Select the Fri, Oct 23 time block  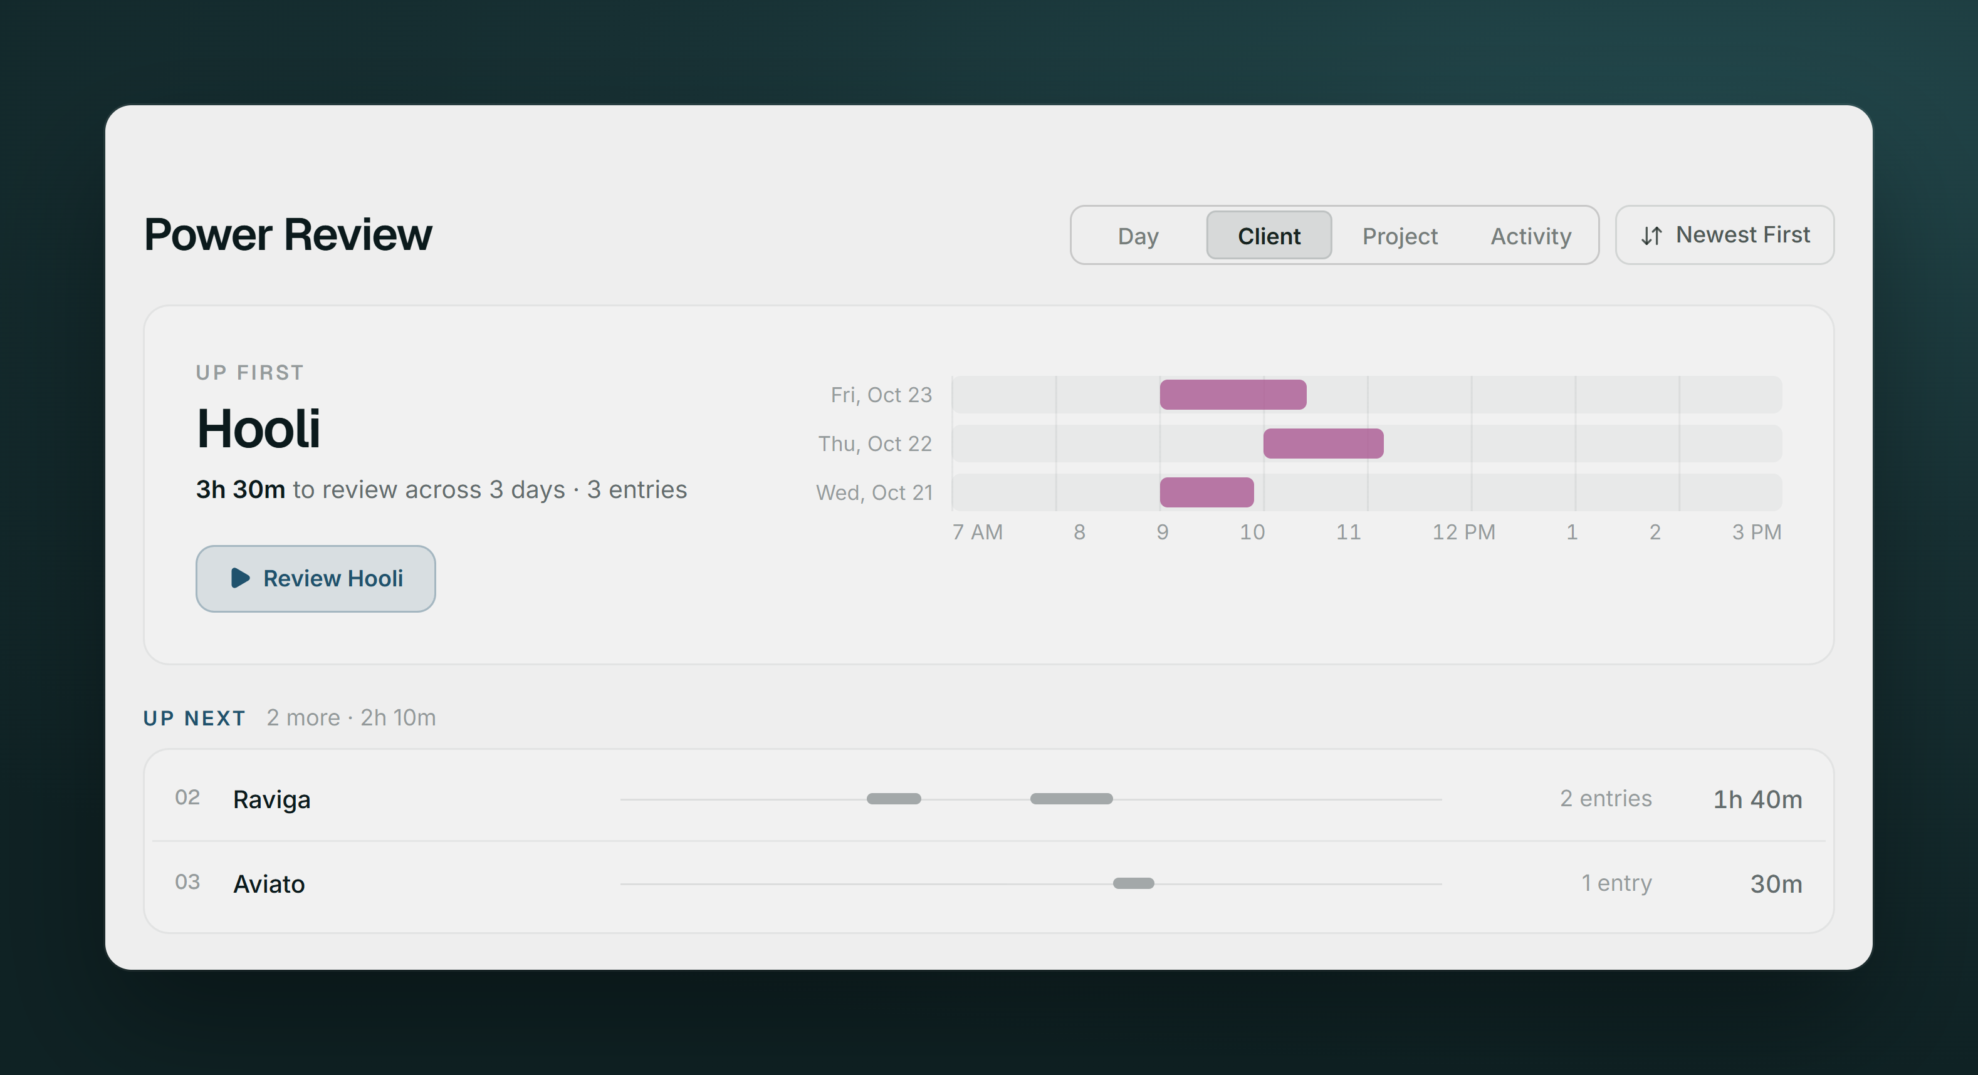(1232, 395)
